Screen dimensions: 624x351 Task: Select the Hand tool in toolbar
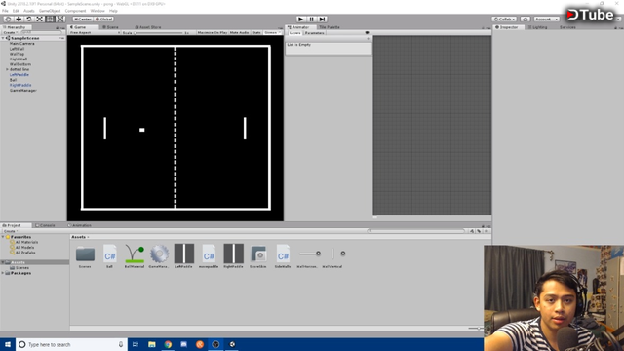click(x=8, y=19)
